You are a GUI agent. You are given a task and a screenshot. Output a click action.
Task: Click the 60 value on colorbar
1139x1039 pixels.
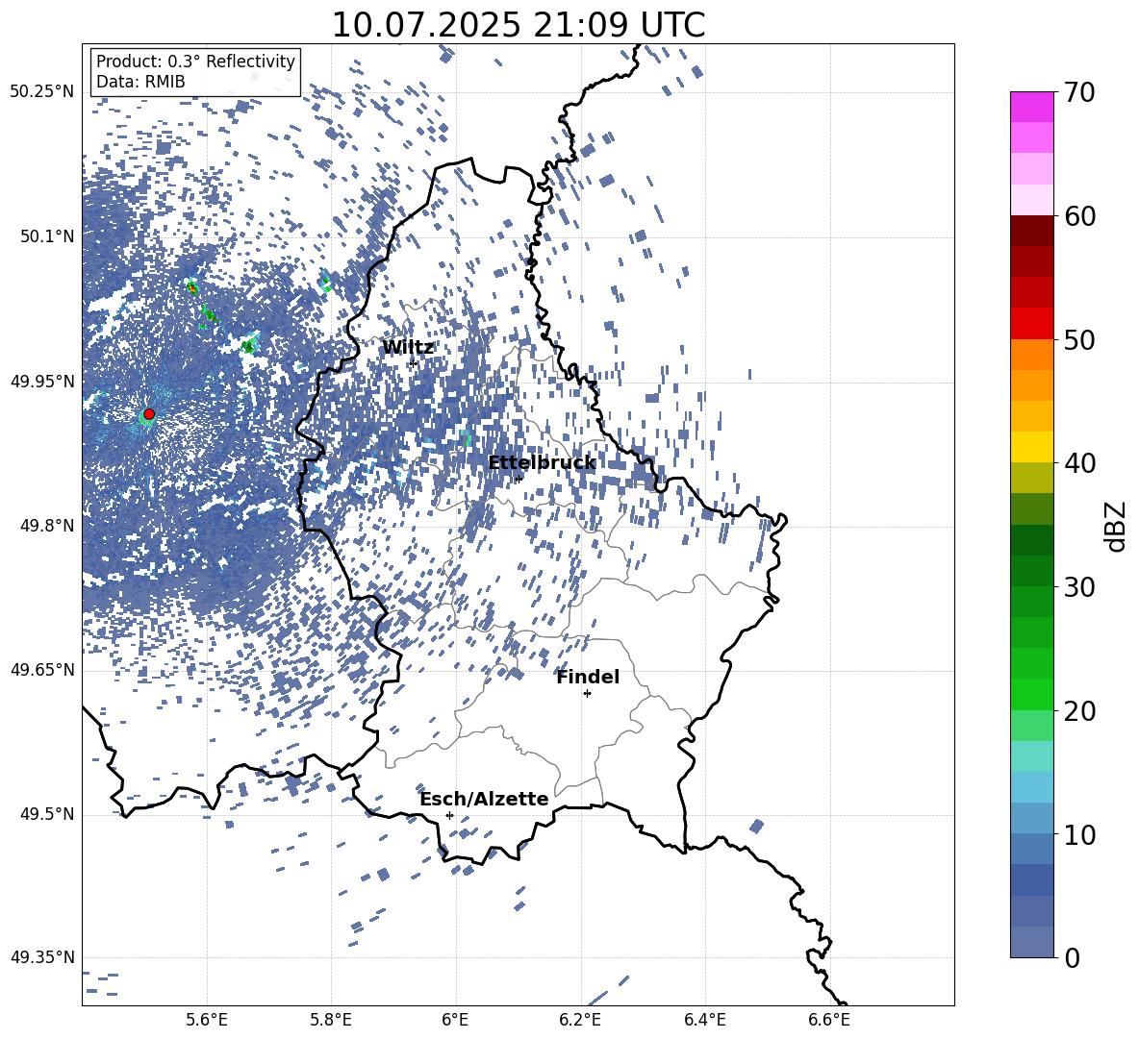tap(1079, 216)
